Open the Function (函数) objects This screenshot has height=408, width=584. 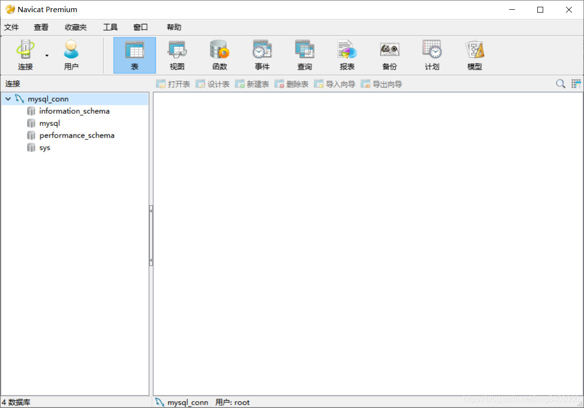220,55
